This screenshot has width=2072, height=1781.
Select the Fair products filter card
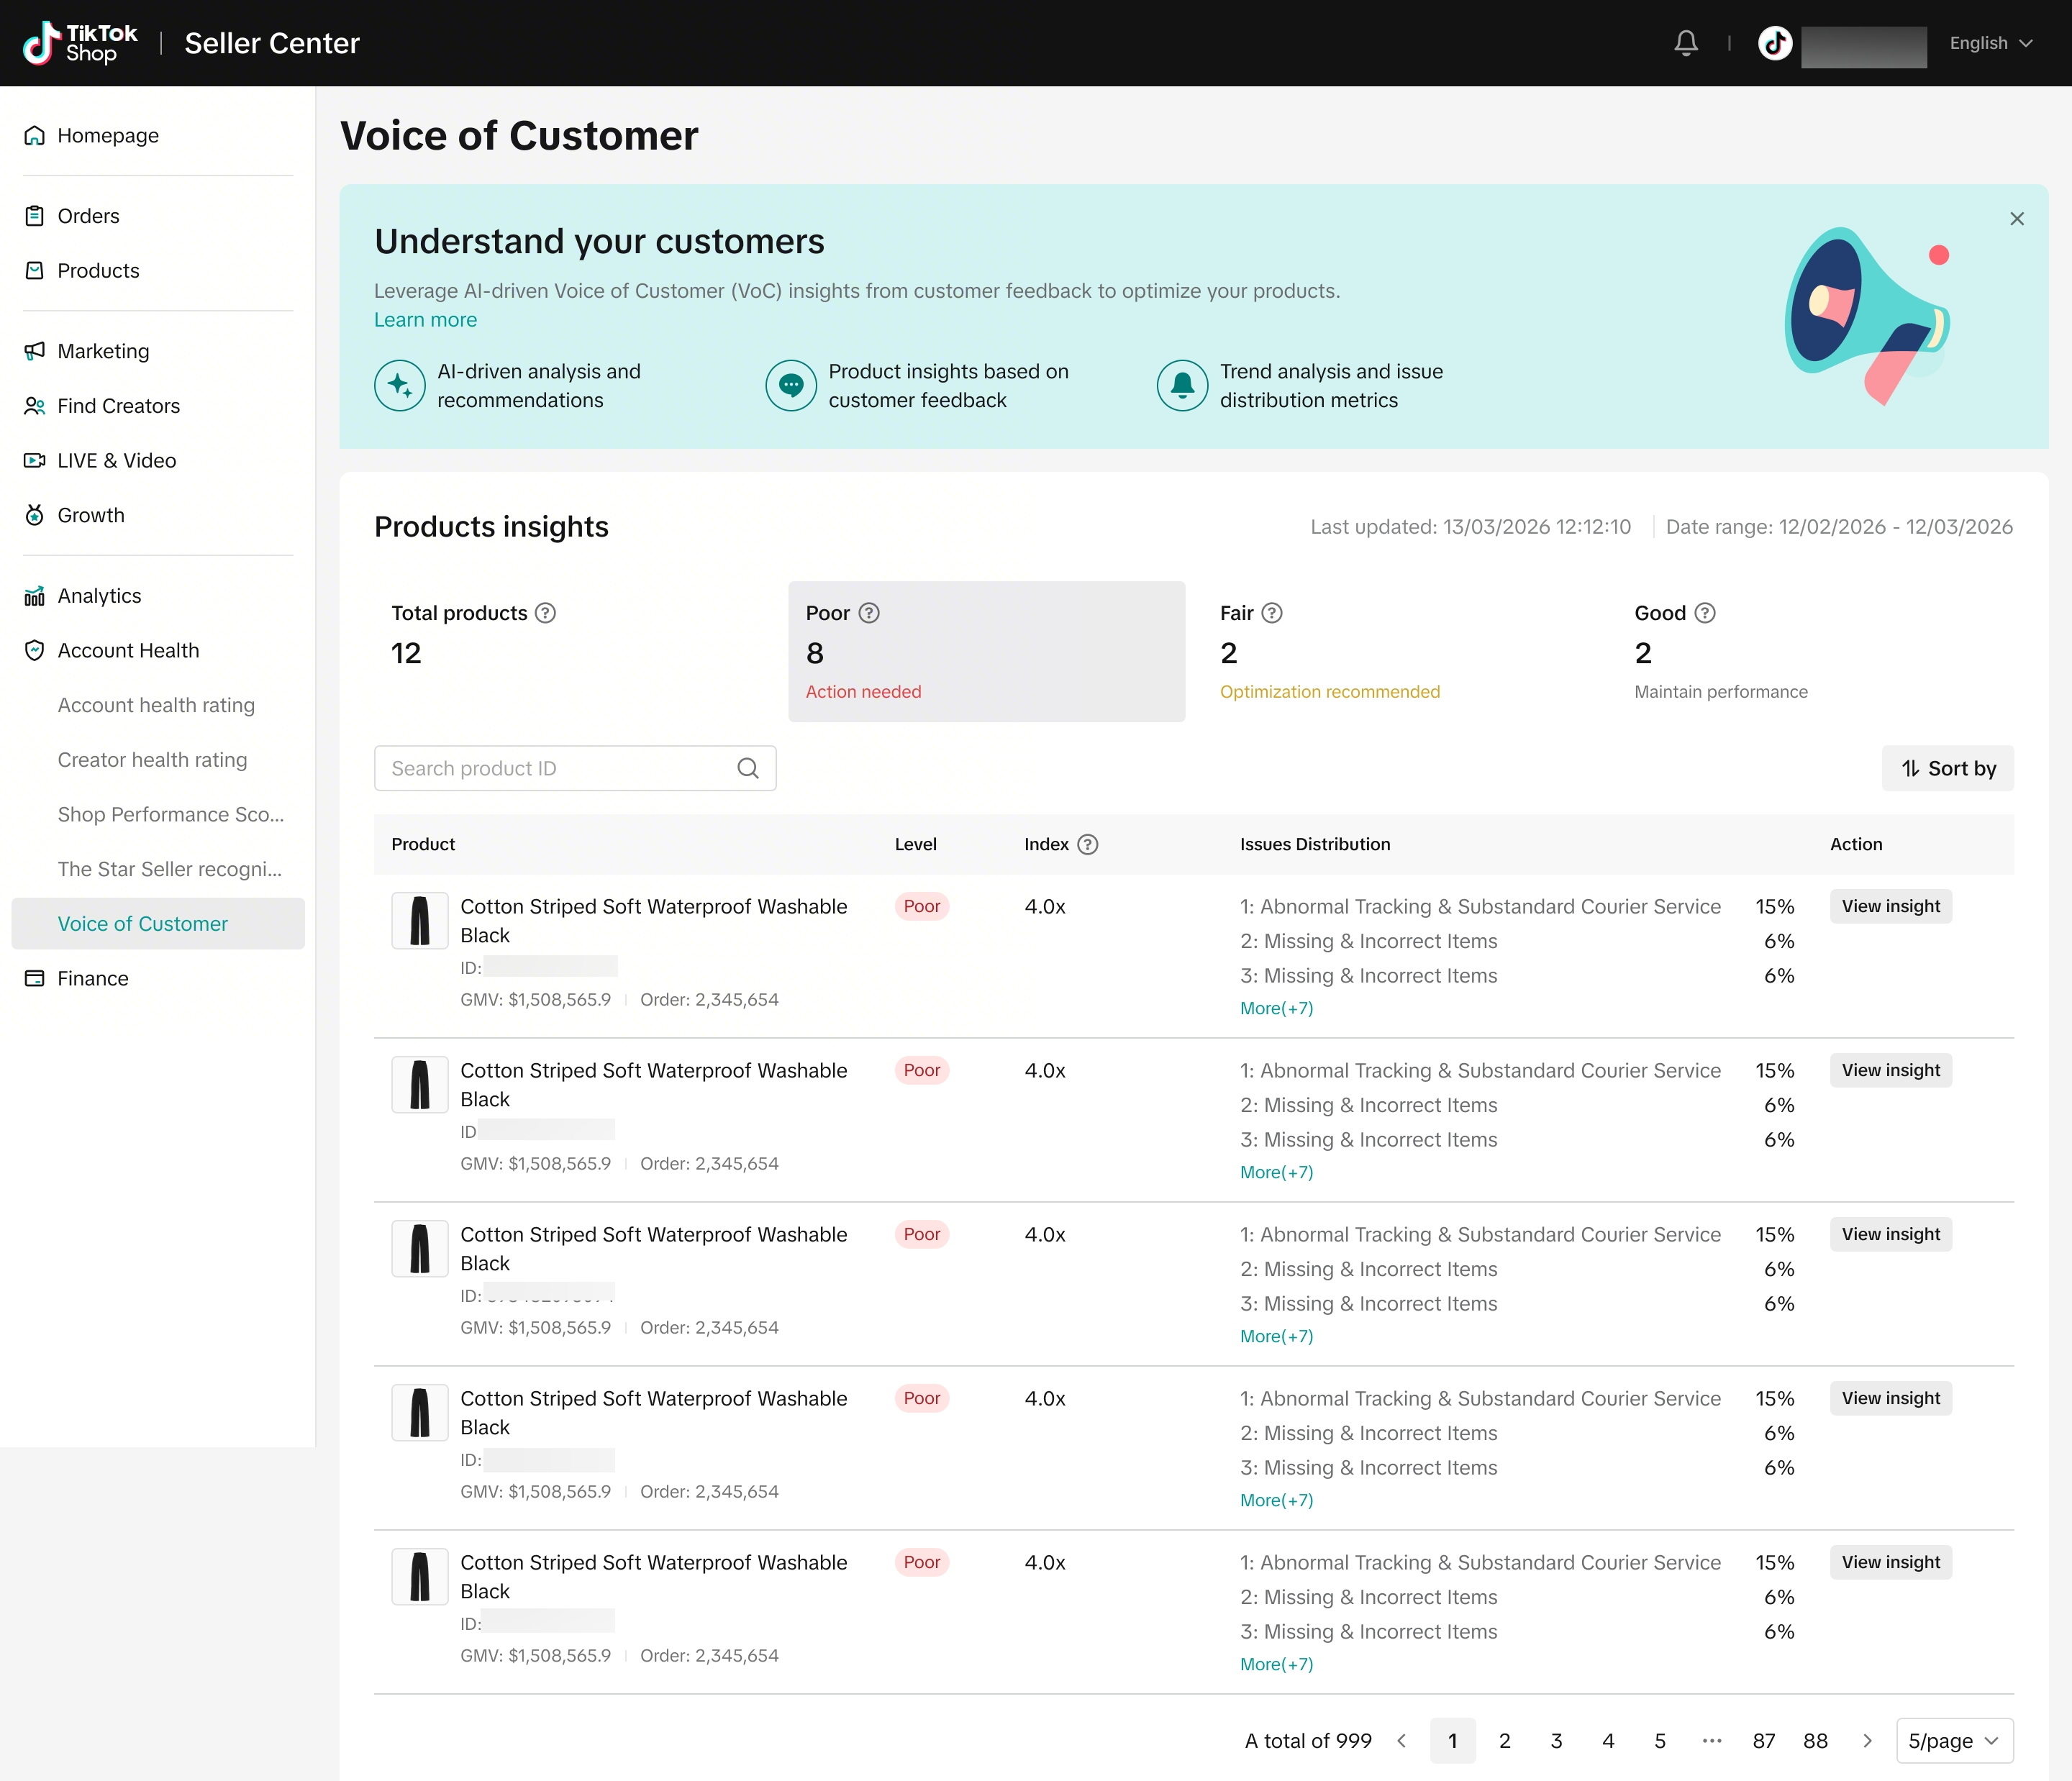(x=1400, y=651)
